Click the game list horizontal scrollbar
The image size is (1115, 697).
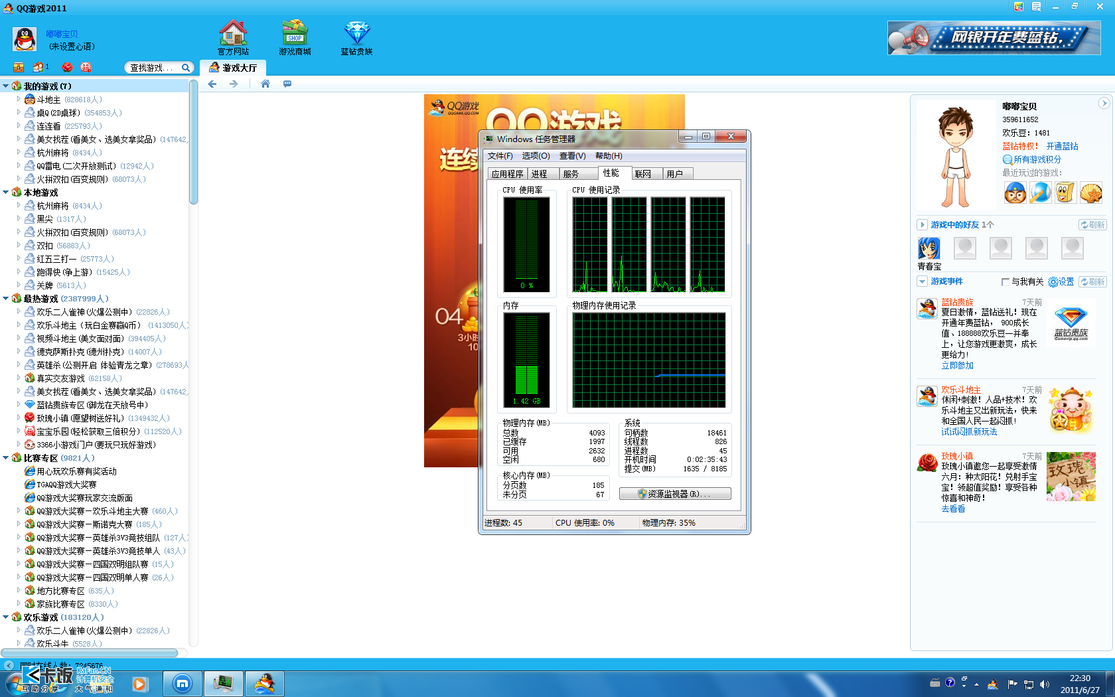coord(90,653)
